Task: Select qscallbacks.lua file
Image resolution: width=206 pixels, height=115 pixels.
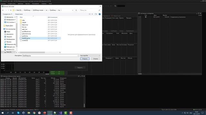Action: click(26, 31)
